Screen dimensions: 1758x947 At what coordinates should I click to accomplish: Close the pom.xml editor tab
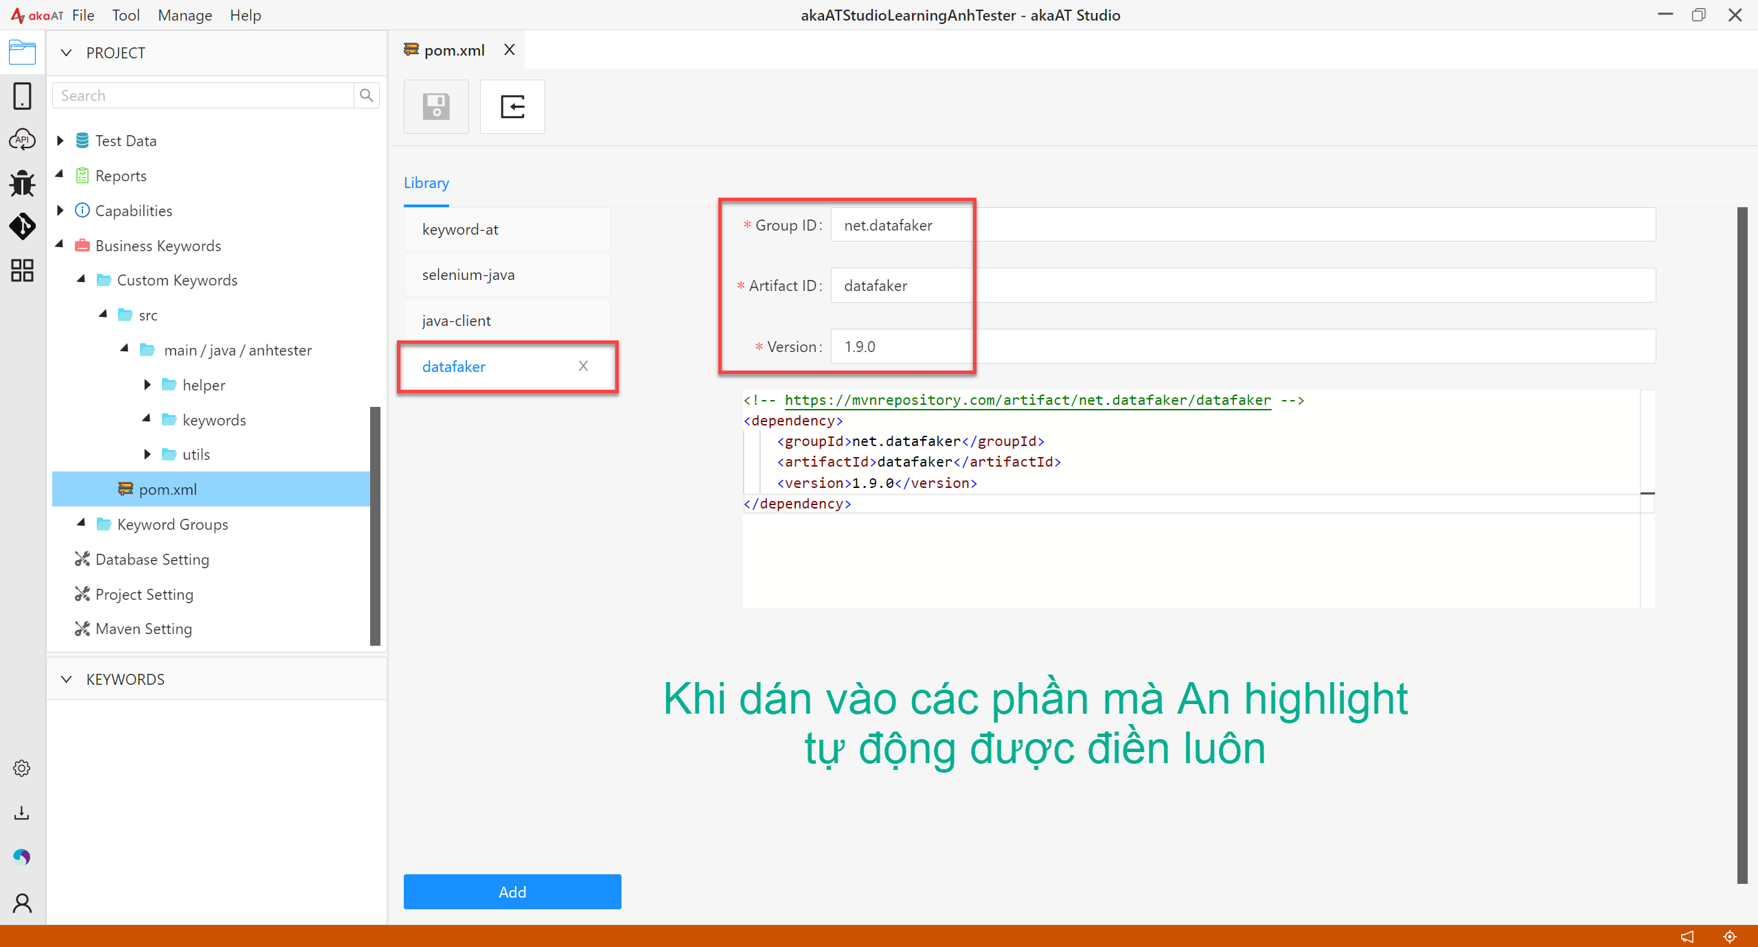(x=509, y=49)
